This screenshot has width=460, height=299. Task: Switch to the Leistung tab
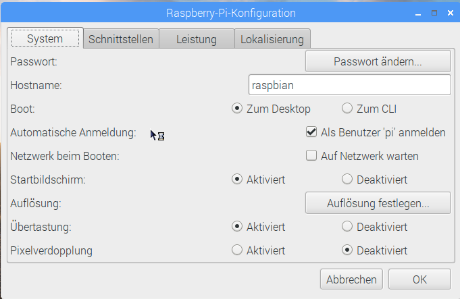[197, 39]
